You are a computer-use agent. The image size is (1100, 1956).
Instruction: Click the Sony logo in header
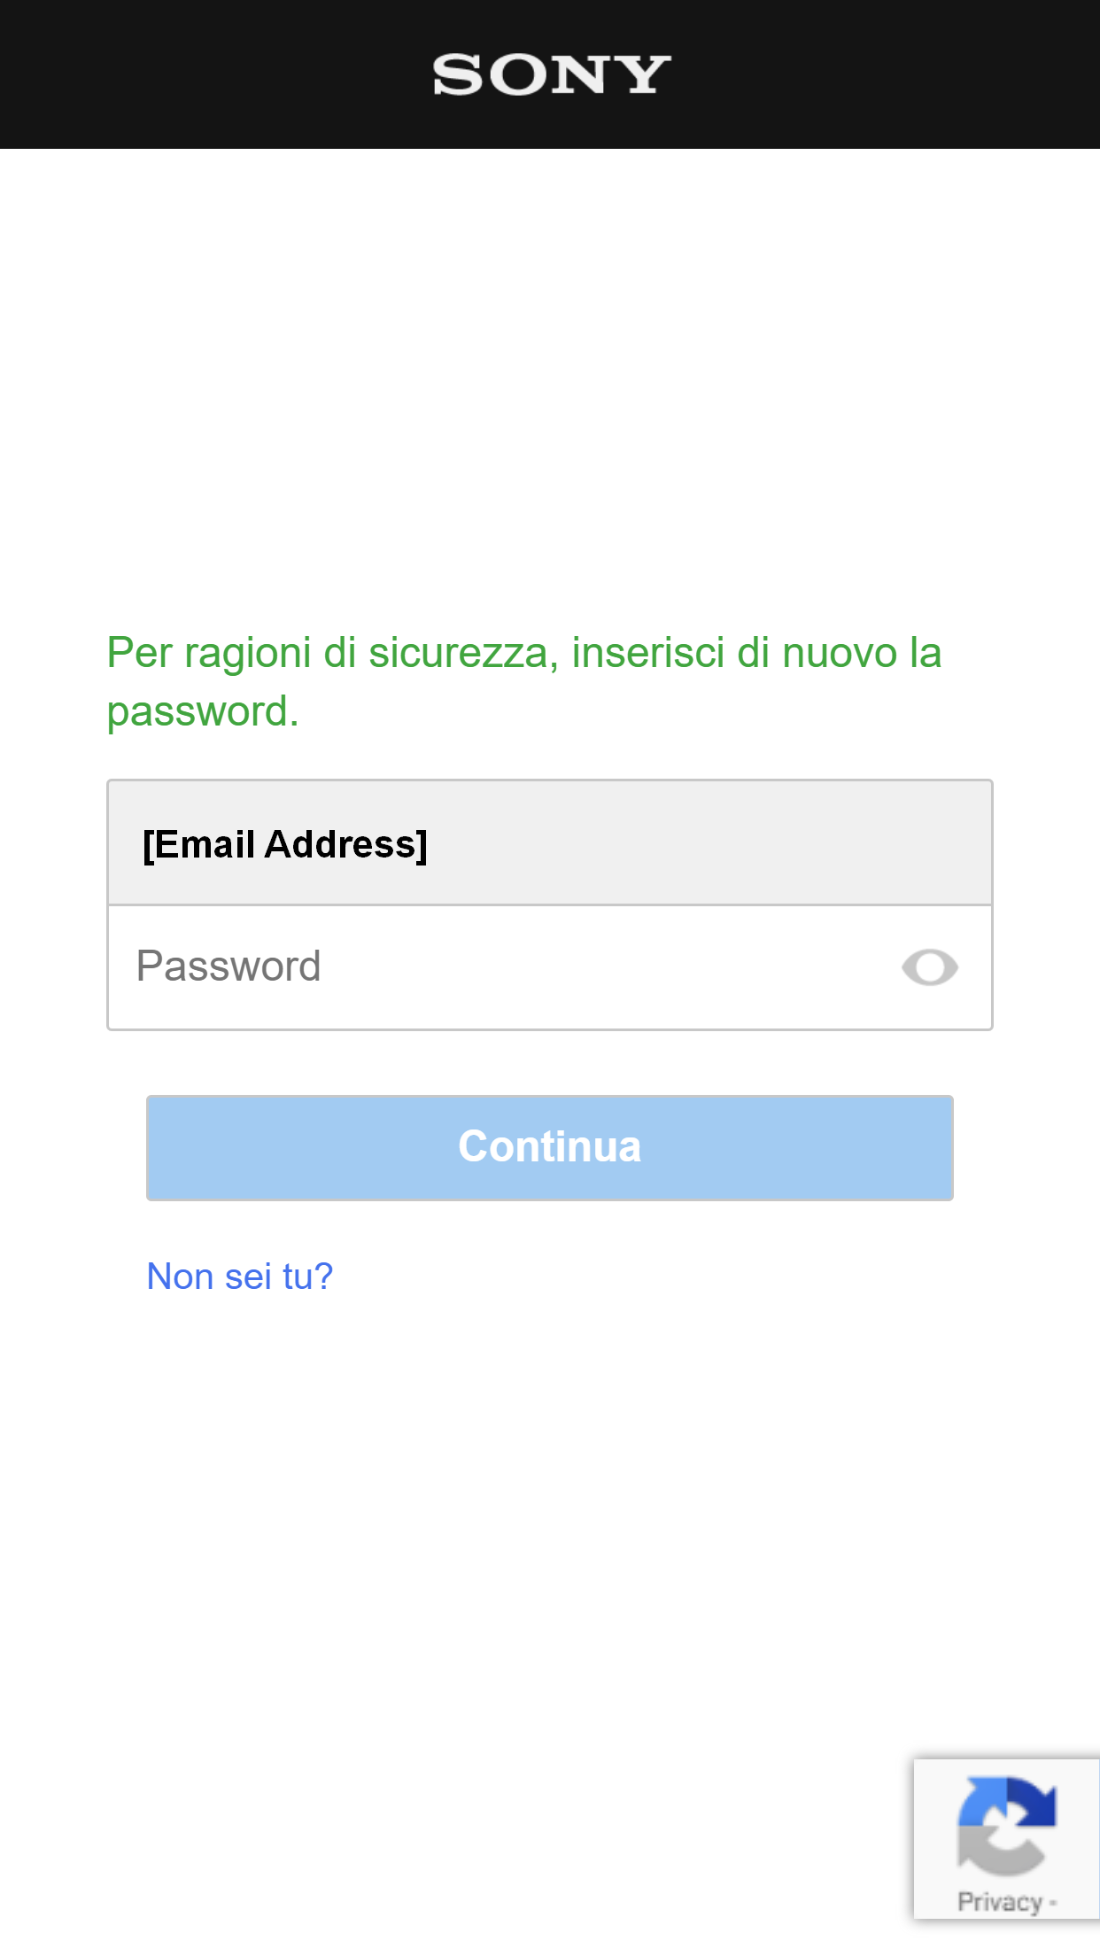click(550, 74)
